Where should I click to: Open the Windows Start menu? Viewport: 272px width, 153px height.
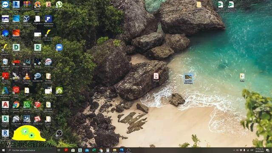coord(3,150)
